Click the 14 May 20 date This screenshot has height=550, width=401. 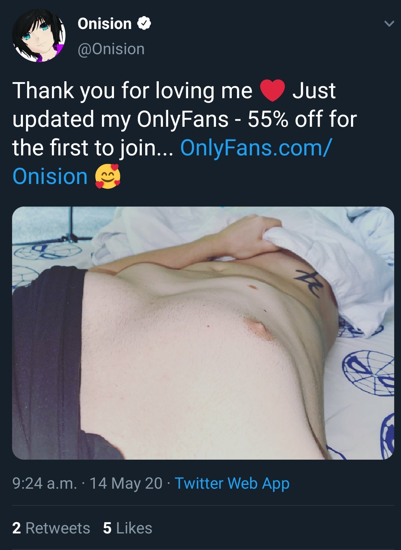coord(126,483)
